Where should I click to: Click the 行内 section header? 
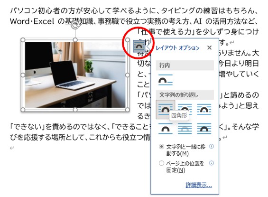[x=185, y=65]
